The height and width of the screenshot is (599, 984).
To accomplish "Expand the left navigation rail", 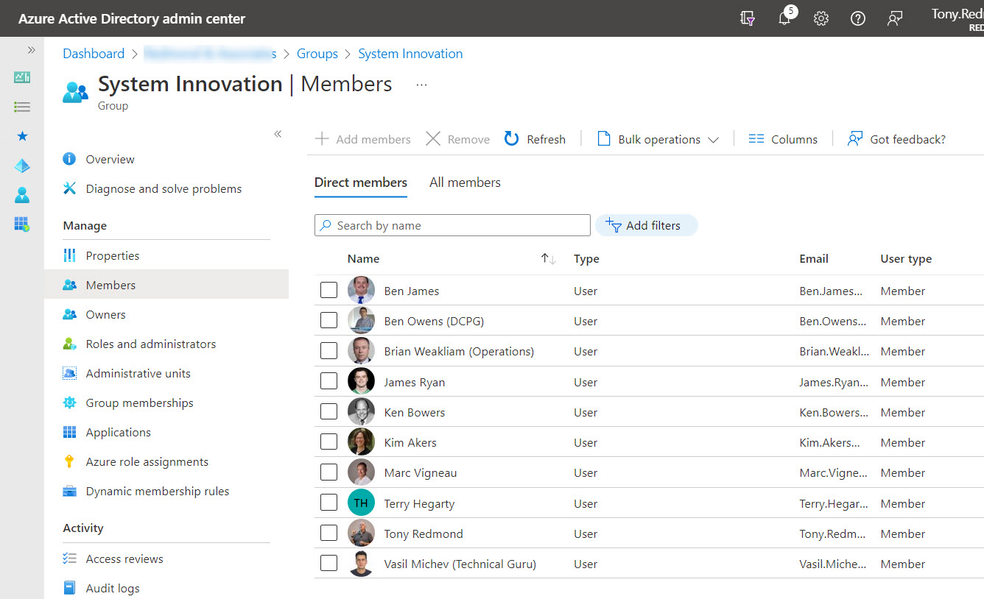I will coord(31,50).
